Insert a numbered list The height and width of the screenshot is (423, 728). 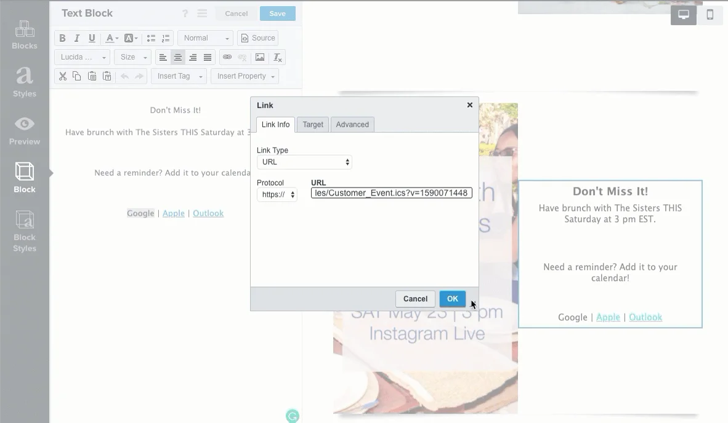coord(166,38)
